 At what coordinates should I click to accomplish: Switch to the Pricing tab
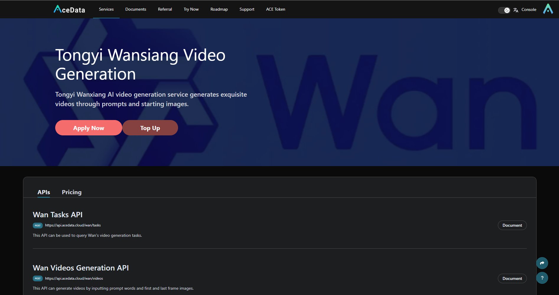[72, 192]
